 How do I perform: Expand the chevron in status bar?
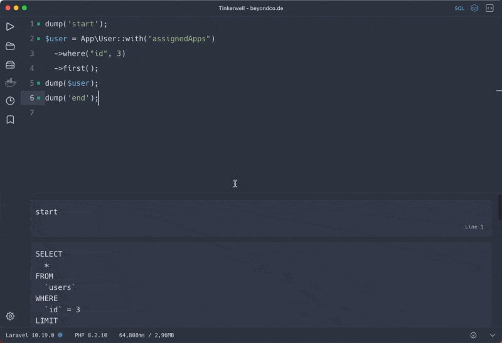tap(493, 335)
